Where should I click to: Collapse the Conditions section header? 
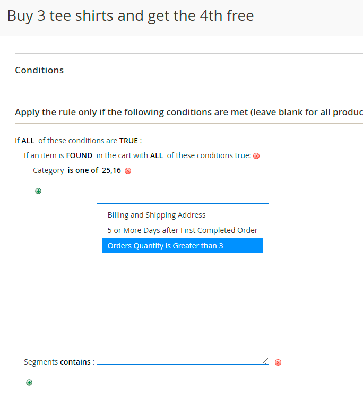click(x=39, y=70)
